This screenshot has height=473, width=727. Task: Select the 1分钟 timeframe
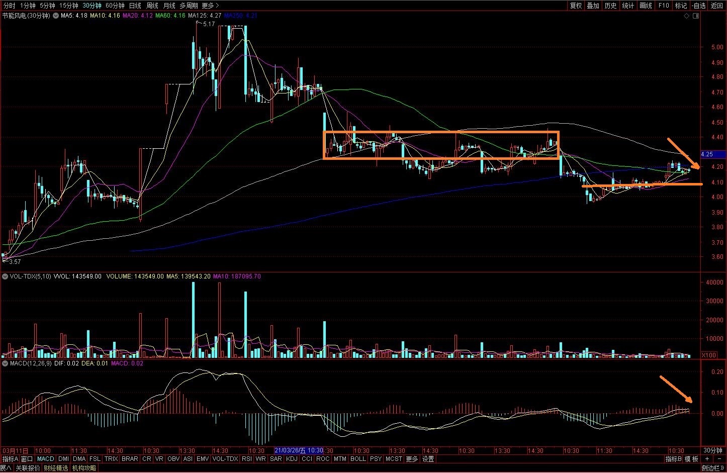pyautogui.click(x=28, y=6)
